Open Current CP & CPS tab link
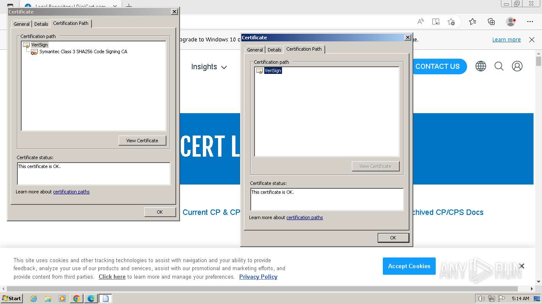The width and height of the screenshot is (542, 304). coord(211,212)
